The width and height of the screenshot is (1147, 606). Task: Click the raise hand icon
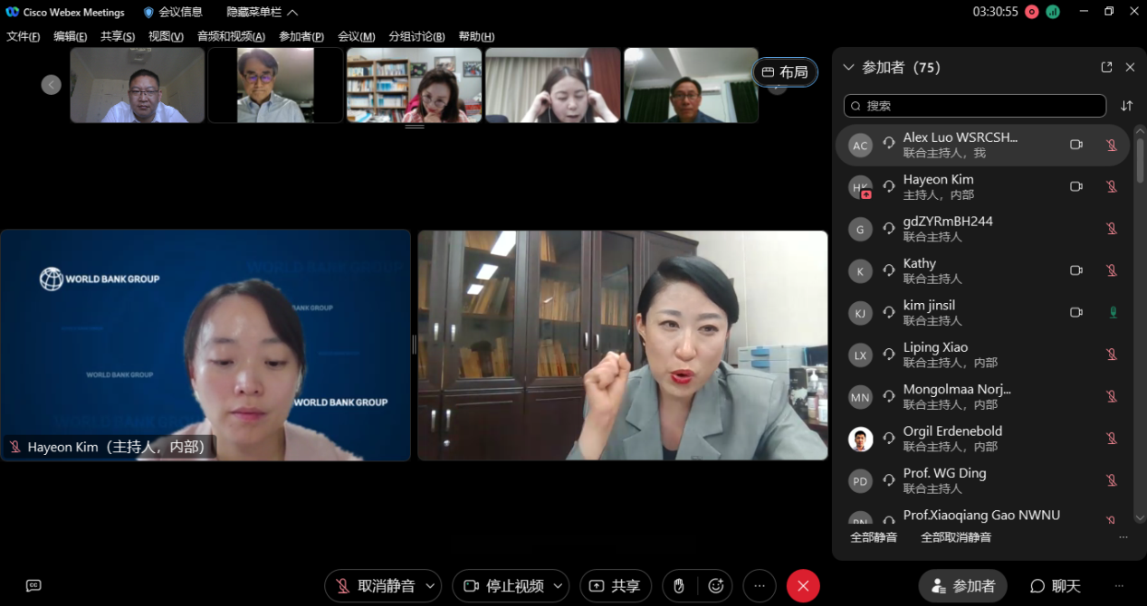click(679, 586)
